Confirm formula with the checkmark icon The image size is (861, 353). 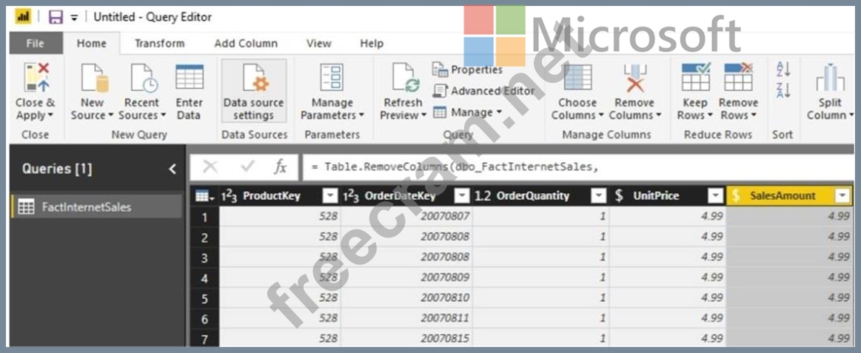pyautogui.click(x=248, y=167)
